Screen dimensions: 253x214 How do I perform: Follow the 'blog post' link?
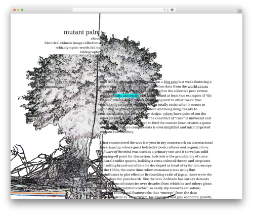tap(171, 82)
